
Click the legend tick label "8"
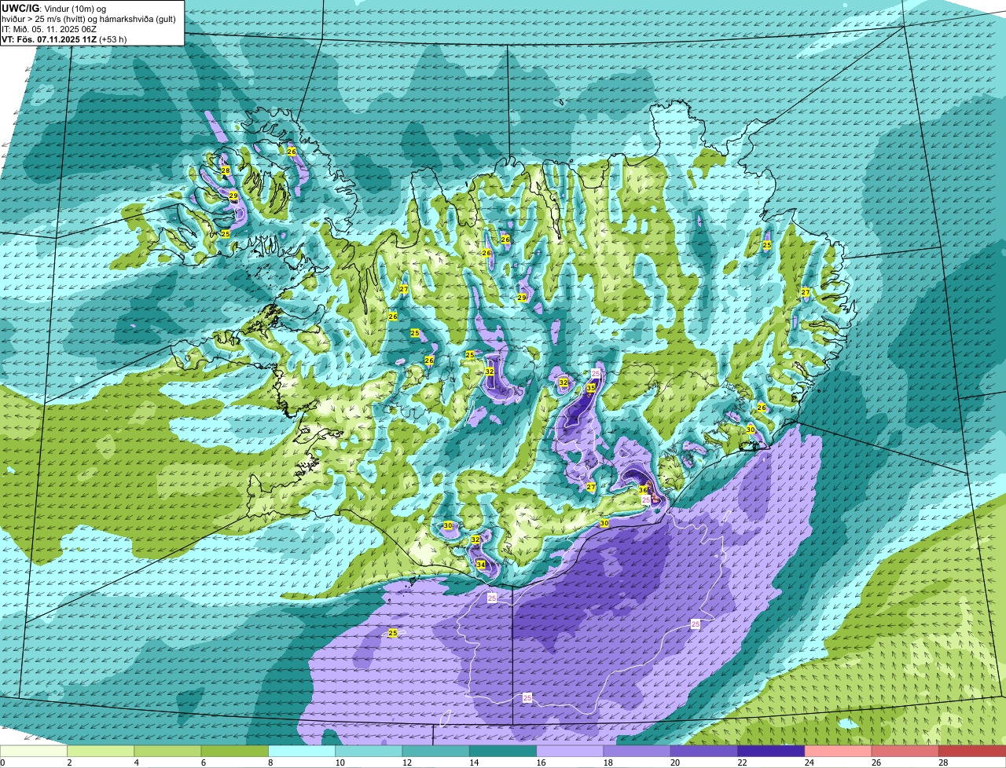270,763
